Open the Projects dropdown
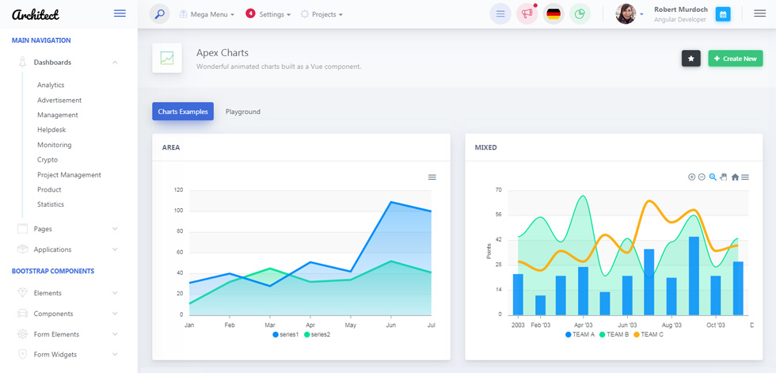Image resolution: width=776 pixels, height=373 pixels. [321, 14]
